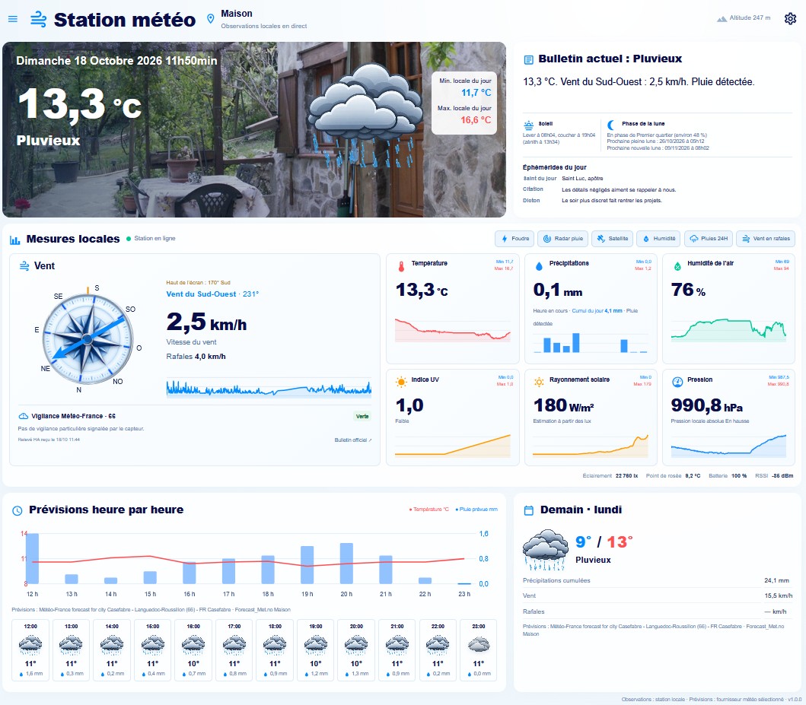This screenshot has height=705, width=806.
Task: Click the Température sparkline chart
Action: [452, 330]
